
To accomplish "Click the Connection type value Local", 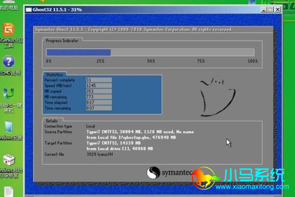I will (x=90, y=126).
